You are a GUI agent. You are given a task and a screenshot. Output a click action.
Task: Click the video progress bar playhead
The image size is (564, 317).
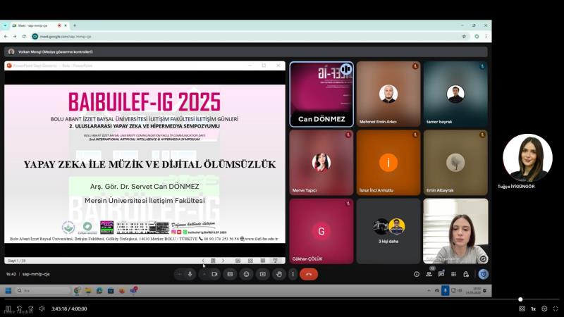click(520, 299)
